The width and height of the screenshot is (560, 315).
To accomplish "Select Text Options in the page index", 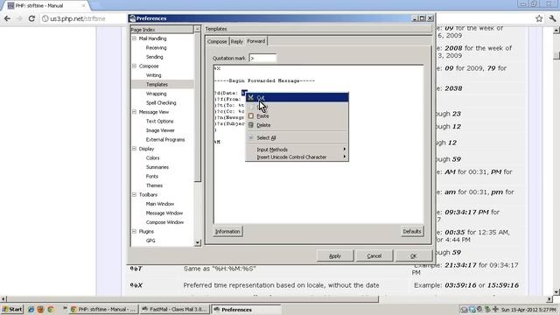I will coord(159,122).
